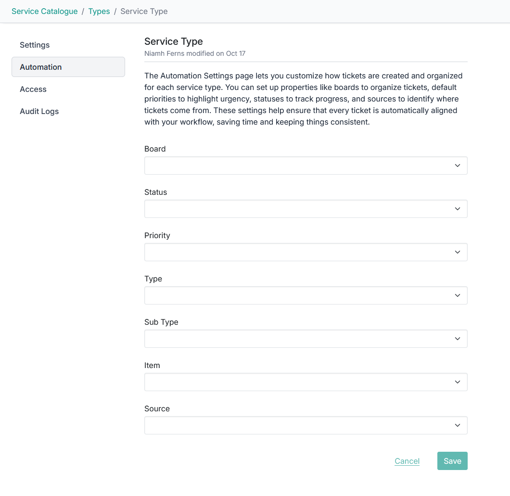
Task: Cancel the automation changes
Action: coord(407,461)
